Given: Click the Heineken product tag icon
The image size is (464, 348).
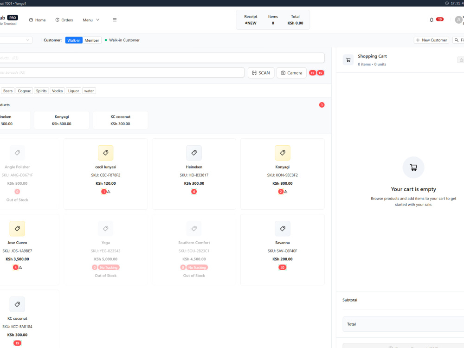Looking at the screenshot, I should pyautogui.click(x=194, y=153).
